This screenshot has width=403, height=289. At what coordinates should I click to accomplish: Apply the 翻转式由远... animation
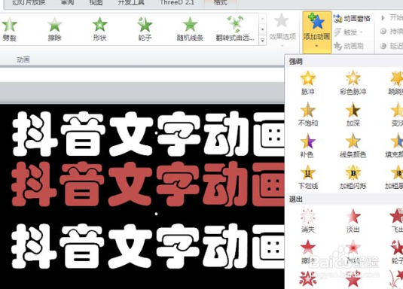pyautogui.click(x=235, y=29)
